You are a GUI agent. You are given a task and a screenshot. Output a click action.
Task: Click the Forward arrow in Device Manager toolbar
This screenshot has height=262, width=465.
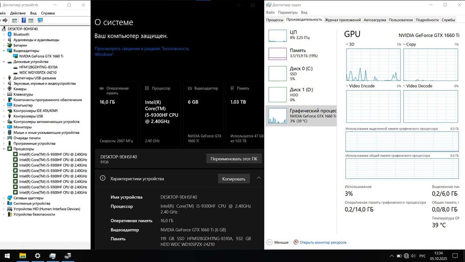tap(5, 20)
